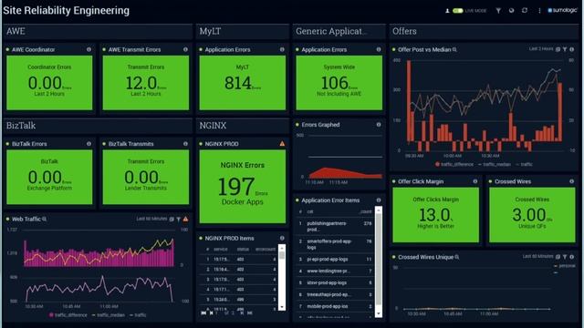Viewport: 584px width, 328px height.
Task: Click filter icon on Web Traffic panel
Action: point(179,219)
